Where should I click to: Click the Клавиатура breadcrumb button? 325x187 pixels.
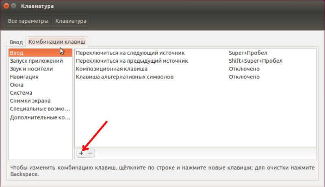71,21
